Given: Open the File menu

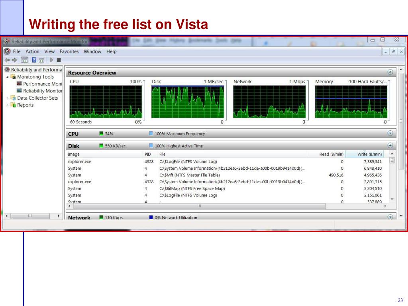Looking at the screenshot, I should click(17, 51).
